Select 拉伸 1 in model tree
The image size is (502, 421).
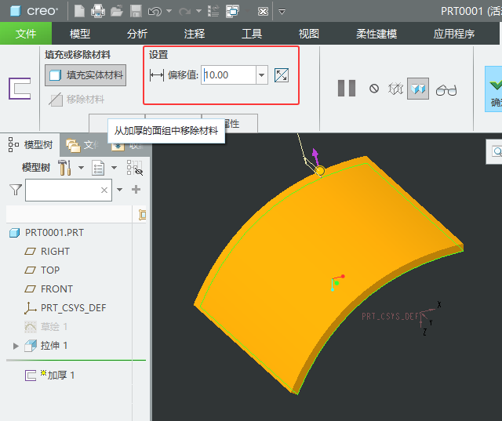point(45,346)
